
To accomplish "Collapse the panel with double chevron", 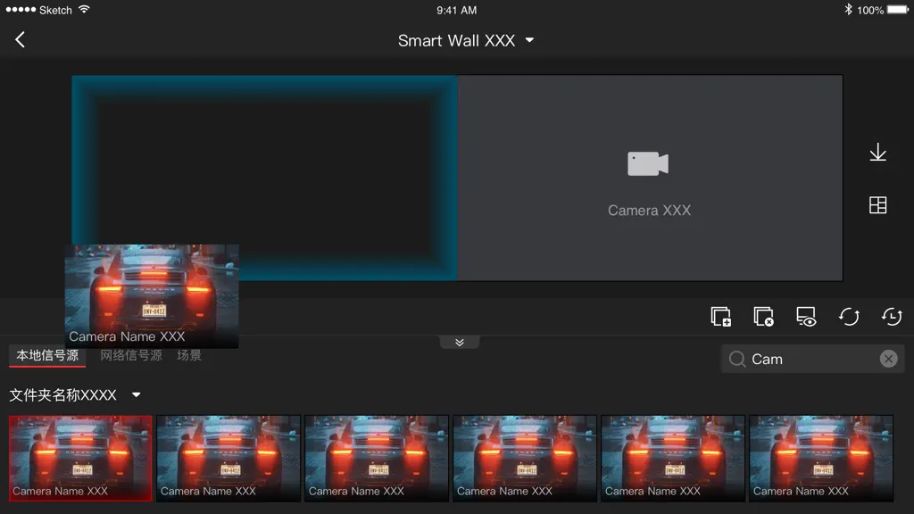I will tap(460, 342).
